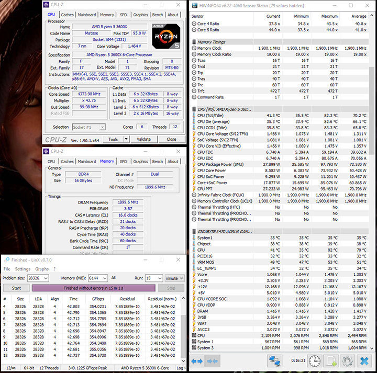The image size is (377, 373).
Task: Open the Graphs menu in LinX
Action: point(42,269)
